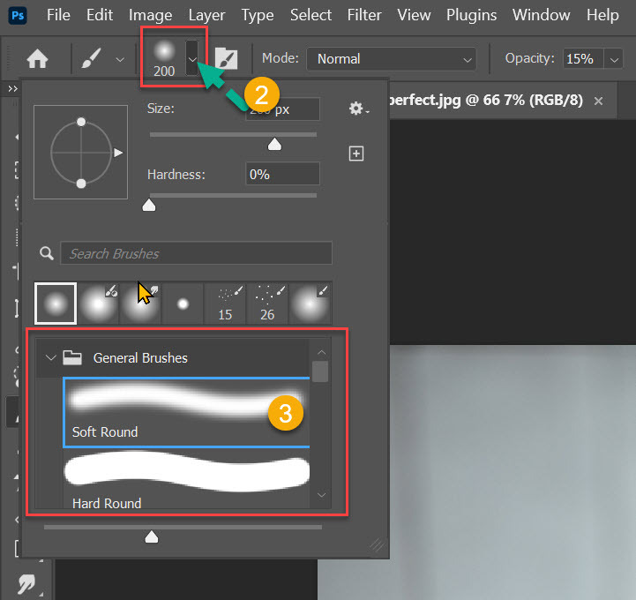The image size is (636, 600).
Task: Open the brush panel gear settings menu
Action: pos(358,109)
